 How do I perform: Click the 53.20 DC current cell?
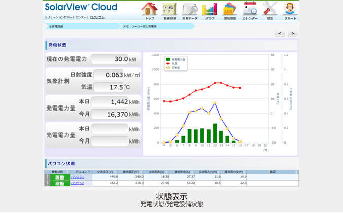click(x=182, y=183)
